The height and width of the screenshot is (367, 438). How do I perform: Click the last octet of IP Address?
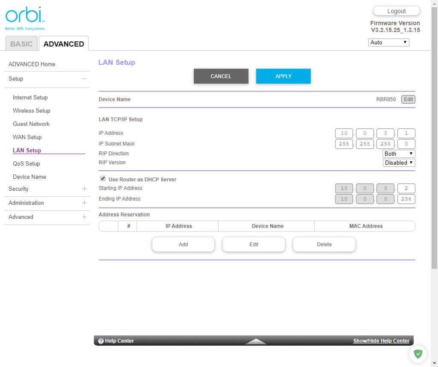click(x=406, y=133)
